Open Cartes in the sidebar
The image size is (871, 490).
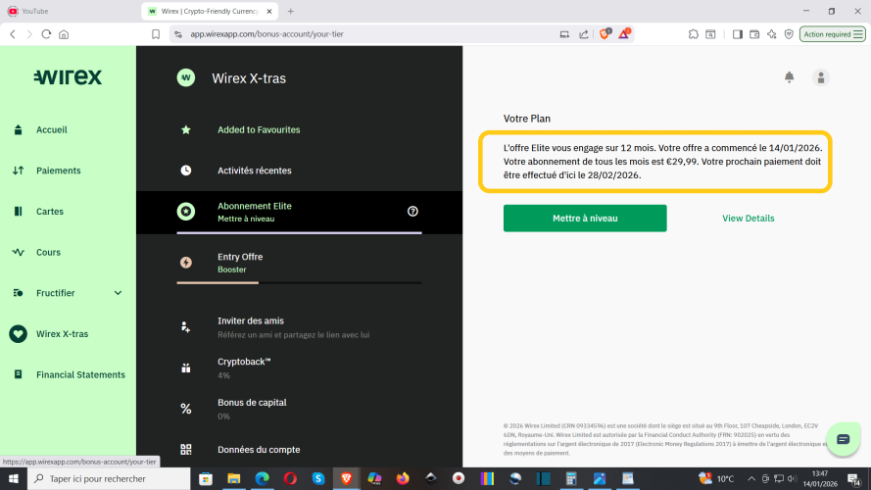[49, 212]
